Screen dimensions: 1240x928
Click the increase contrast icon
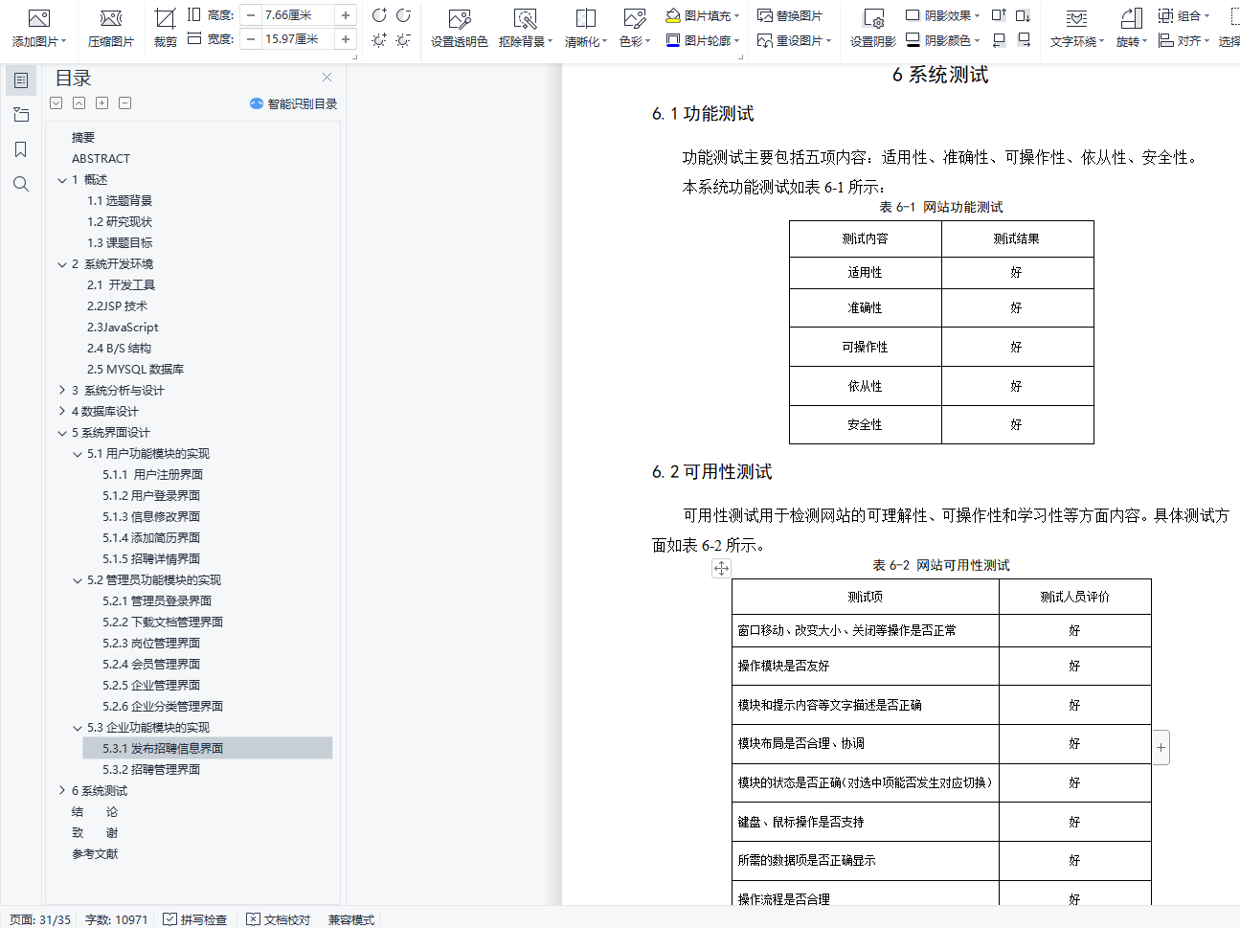coord(379,15)
